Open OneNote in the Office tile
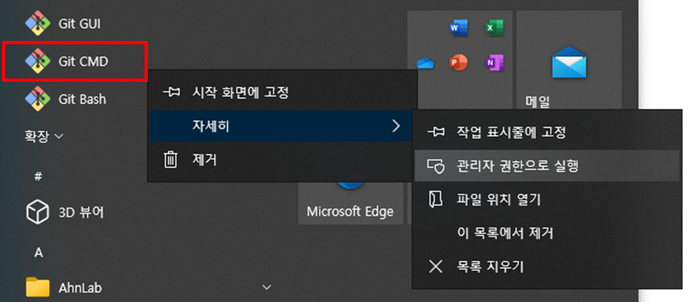 tap(493, 62)
